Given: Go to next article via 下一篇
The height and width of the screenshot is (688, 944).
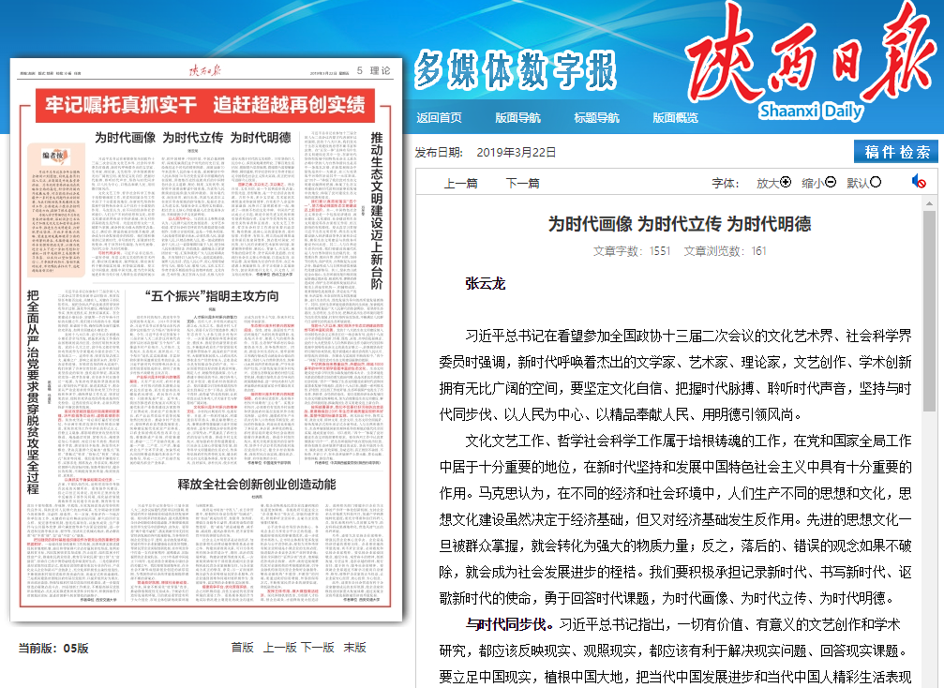Looking at the screenshot, I should (522, 183).
